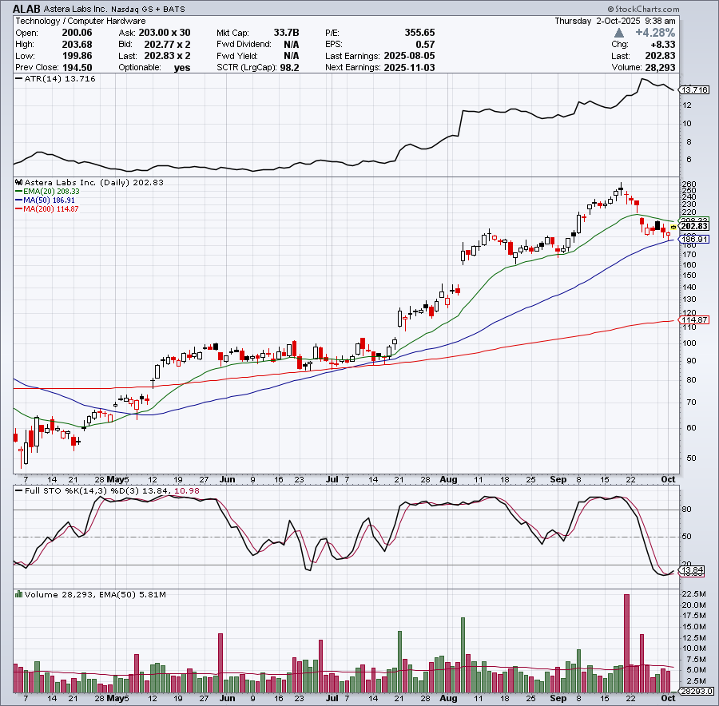Click the 186.91 MA(50) axis tag
The width and height of the screenshot is (719, 706).
[694, 240]
